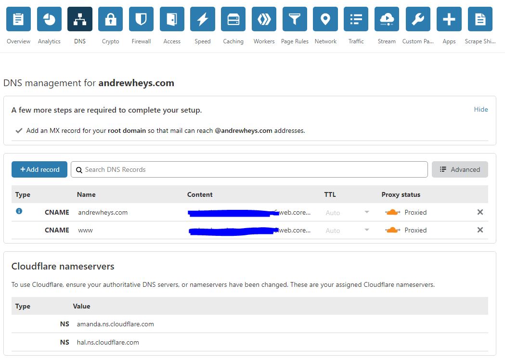Screen dimensions: 505x360
Task: Select hal.ns.cloudflare.com nameserver value
Action: (x=108, y=342)
